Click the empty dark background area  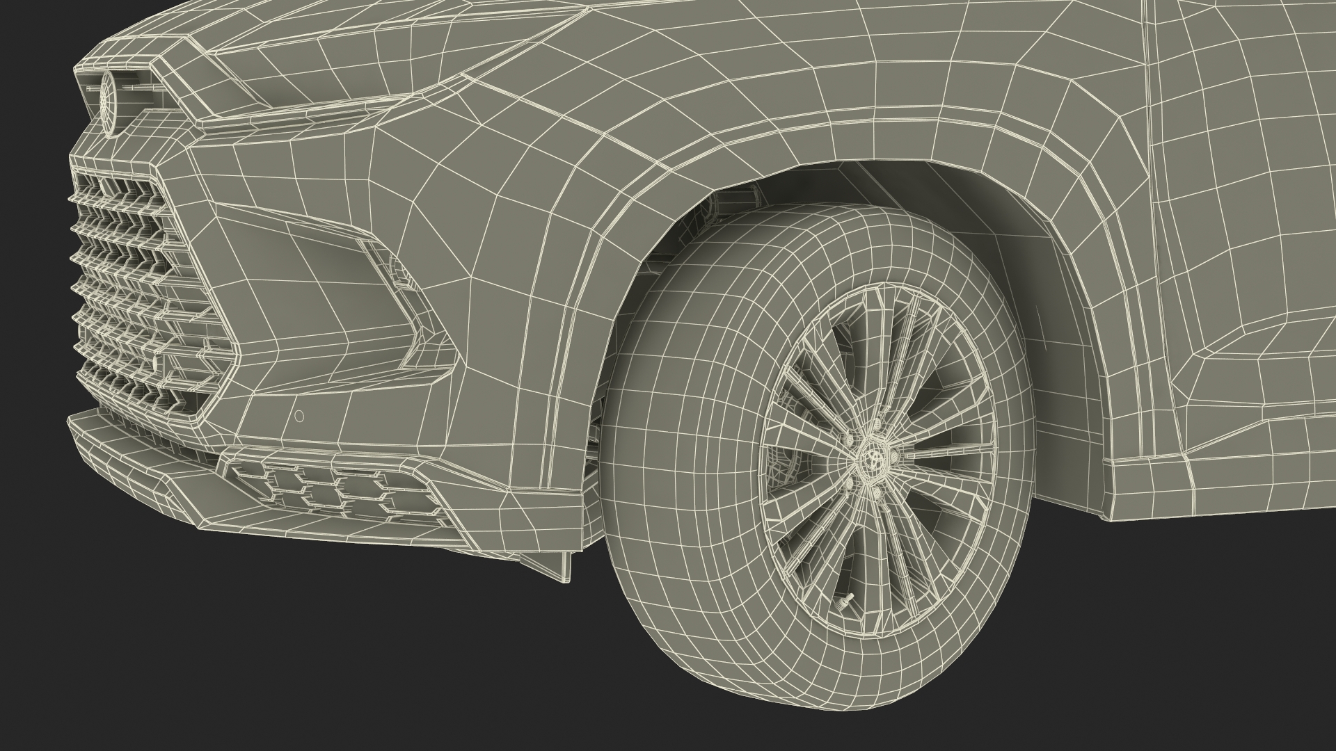[x=209, y=661]
